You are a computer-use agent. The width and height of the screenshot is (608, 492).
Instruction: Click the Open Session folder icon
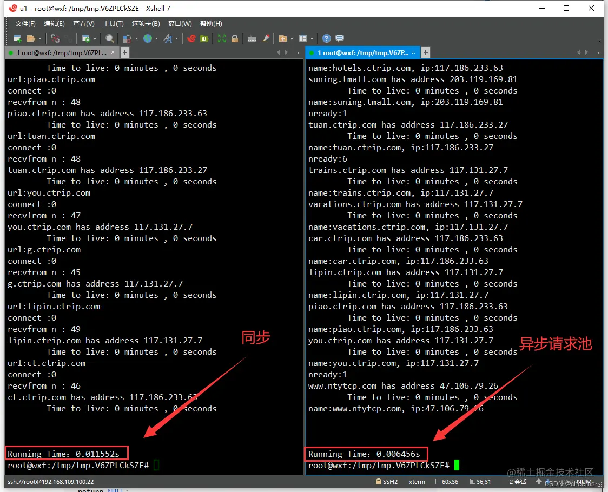point(31,38)
